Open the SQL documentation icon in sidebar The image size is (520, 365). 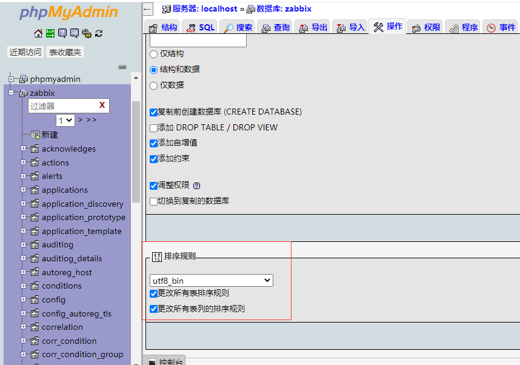[x=75, y=33]
